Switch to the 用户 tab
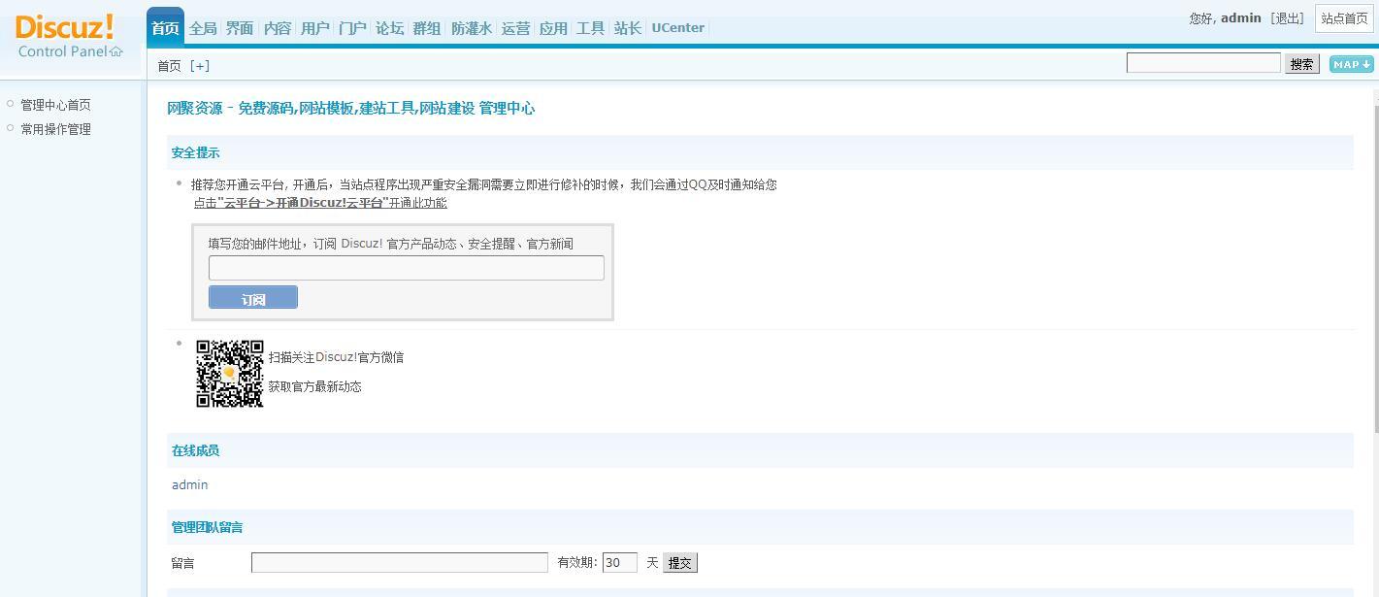The height and width of the screenshot is (597, 1379). click(314, 28)
